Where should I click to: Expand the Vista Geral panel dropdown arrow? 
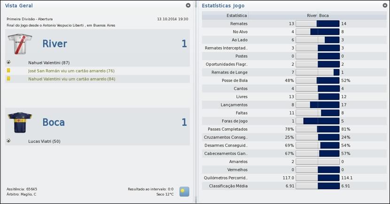pos(188,6)
